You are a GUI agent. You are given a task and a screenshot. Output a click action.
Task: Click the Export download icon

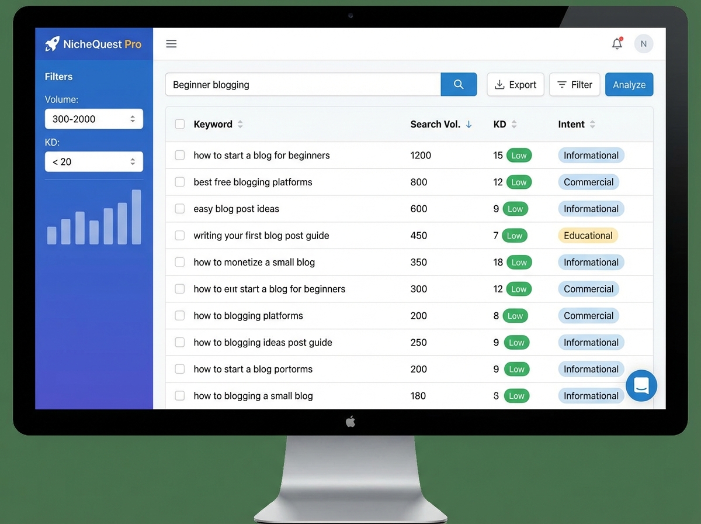point(500,84)
